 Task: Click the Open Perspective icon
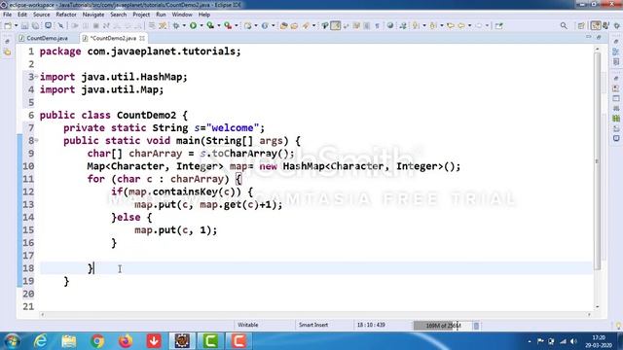(x=581, y=26)
